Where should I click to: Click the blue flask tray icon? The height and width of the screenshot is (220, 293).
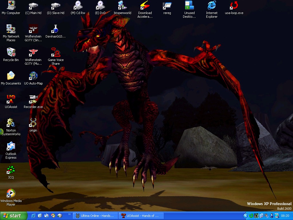coord(272,216)
